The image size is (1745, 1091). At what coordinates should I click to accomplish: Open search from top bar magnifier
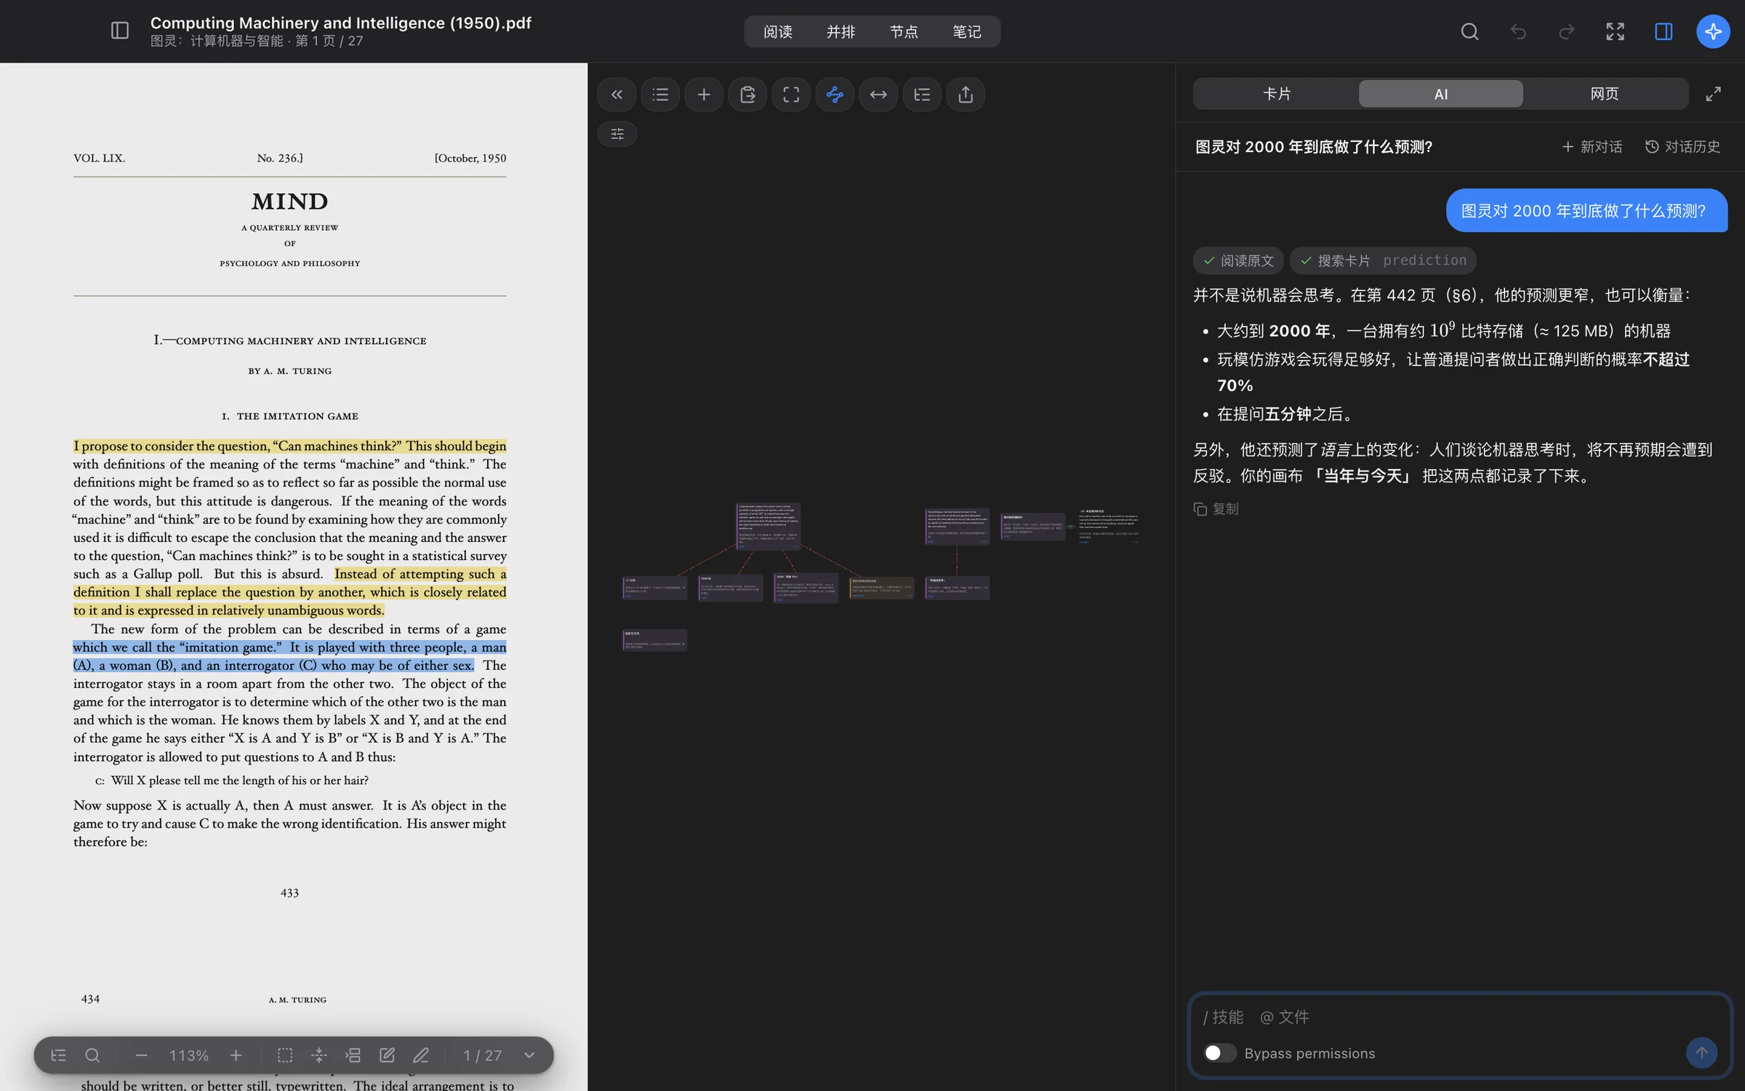tap(1469, 31)
